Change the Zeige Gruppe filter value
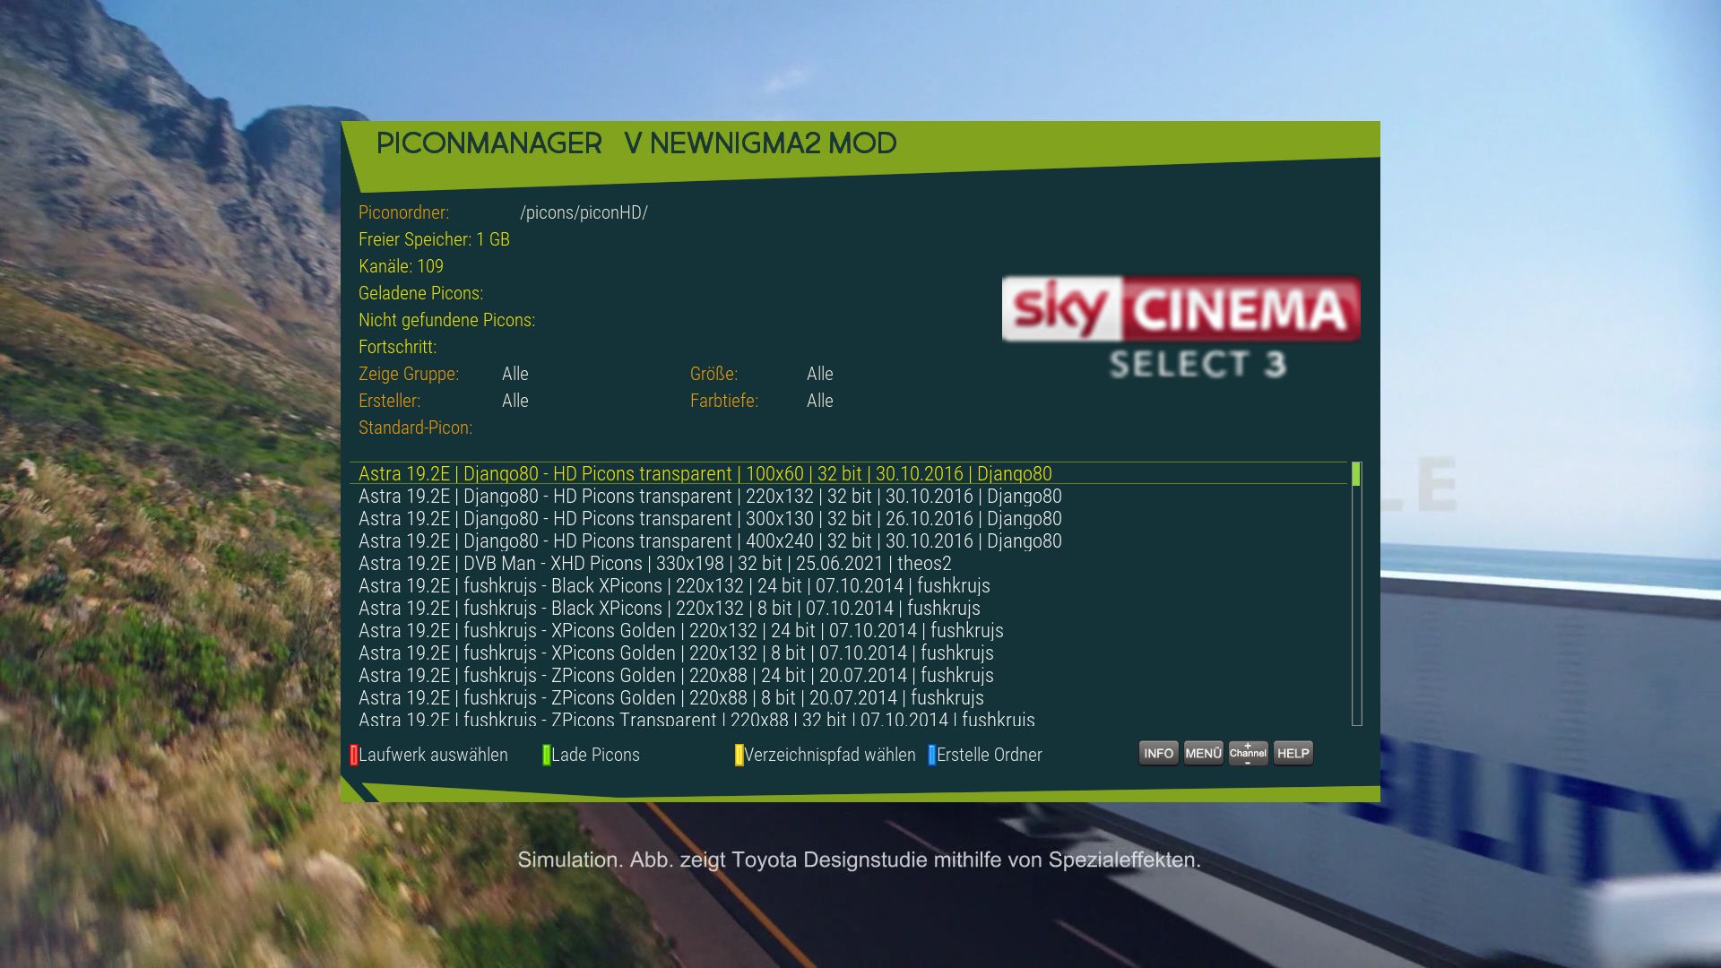 coord(515,374)
